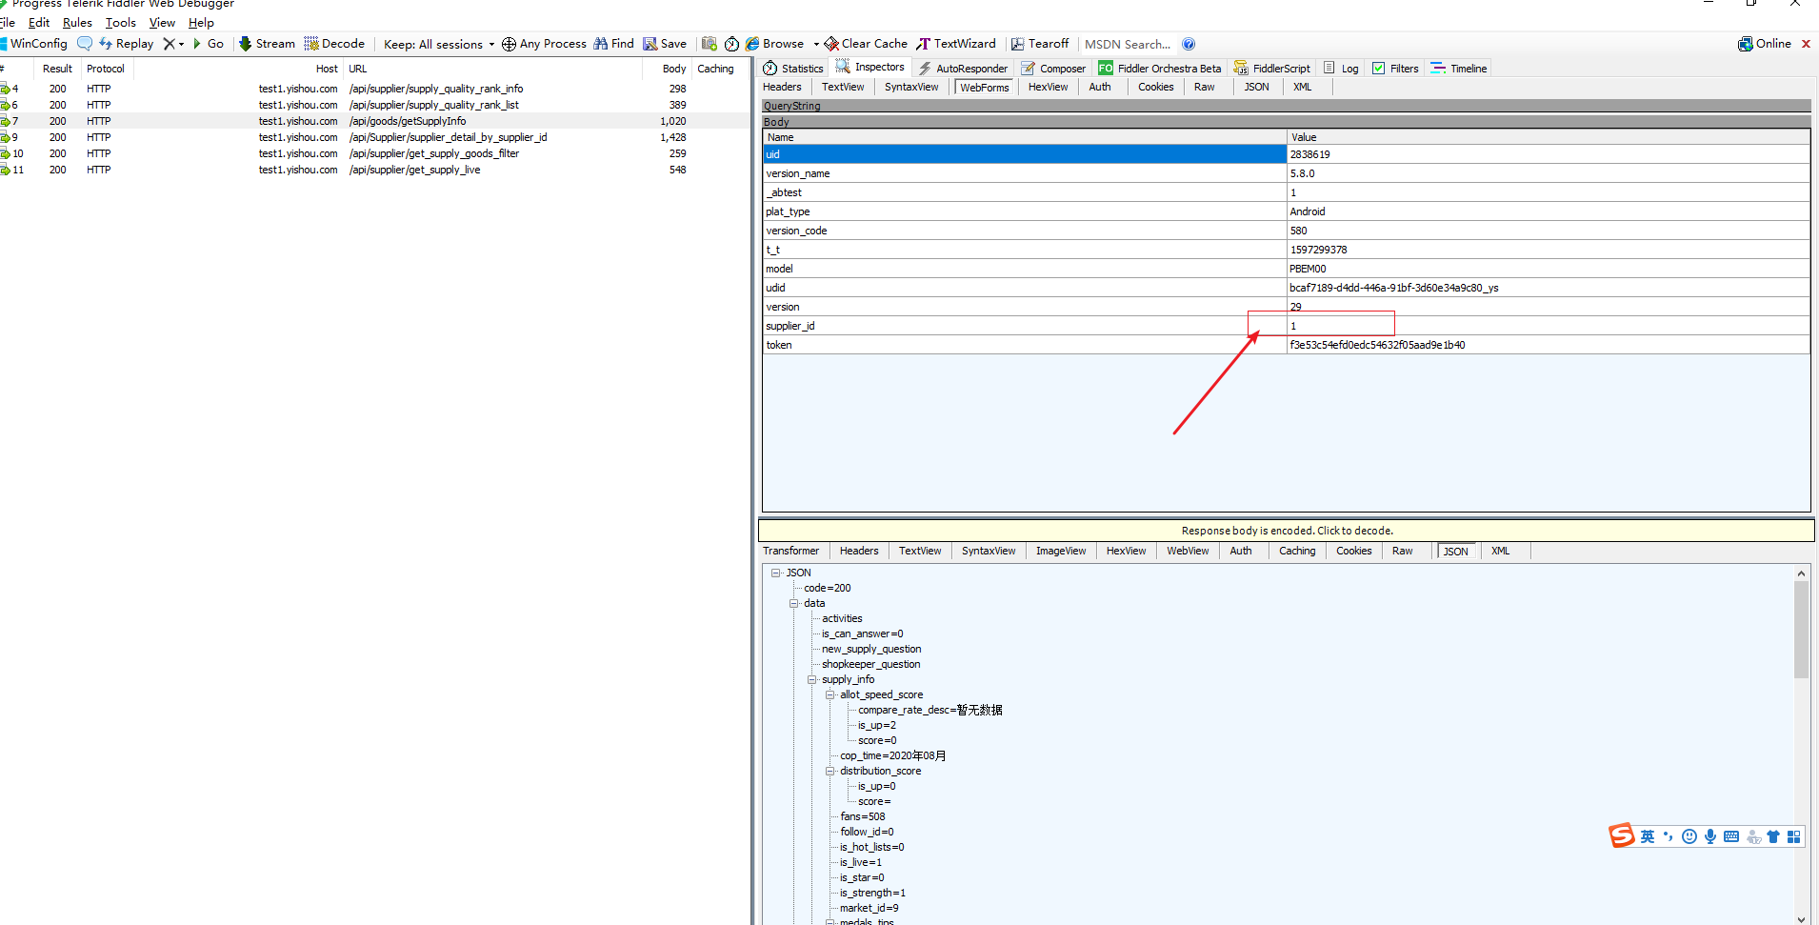Open the Browse dropdown arrow
Image resolution: width=1819 pixels, height=925 pixels.
click(x=816, y=44)
